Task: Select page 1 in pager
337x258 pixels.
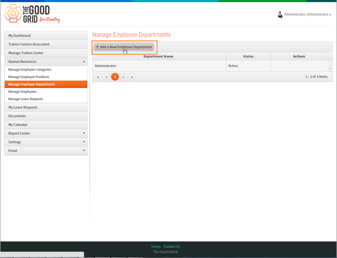Action: coord(115,77)
